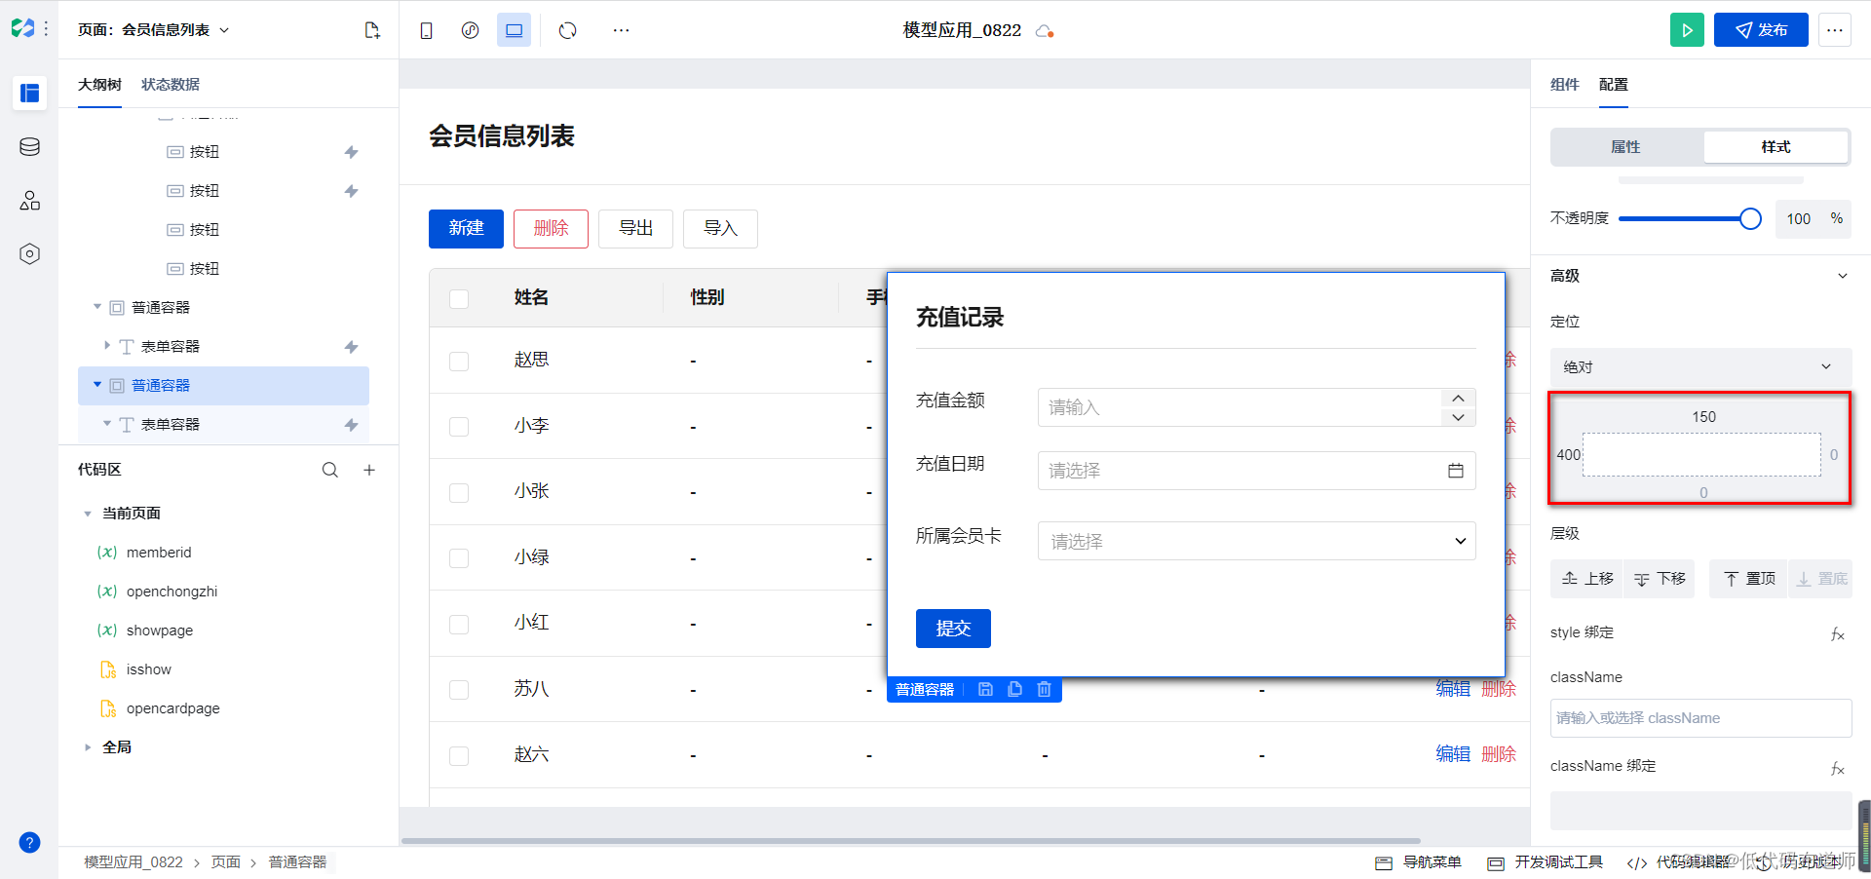
Task: Click the 充值金额 input field
Action: 1239,407
